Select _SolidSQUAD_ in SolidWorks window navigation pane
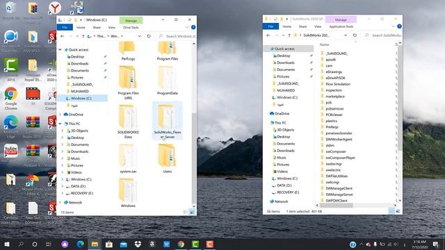445x250 pixels. pos(288,83)
